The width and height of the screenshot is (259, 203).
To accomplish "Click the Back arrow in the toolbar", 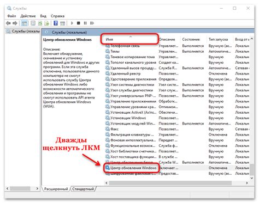I will (8, 23).
